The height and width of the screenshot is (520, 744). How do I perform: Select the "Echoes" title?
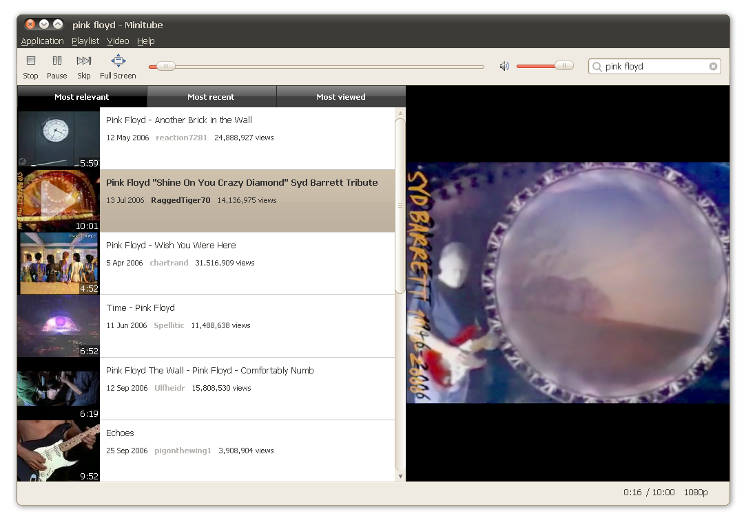[x=120, y=433]
